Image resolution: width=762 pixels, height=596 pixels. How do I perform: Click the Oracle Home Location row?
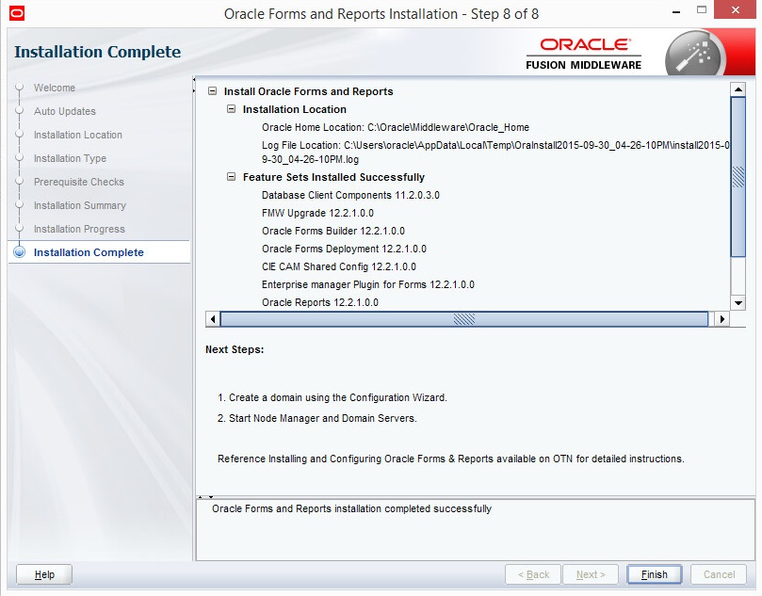pos(395,127)
